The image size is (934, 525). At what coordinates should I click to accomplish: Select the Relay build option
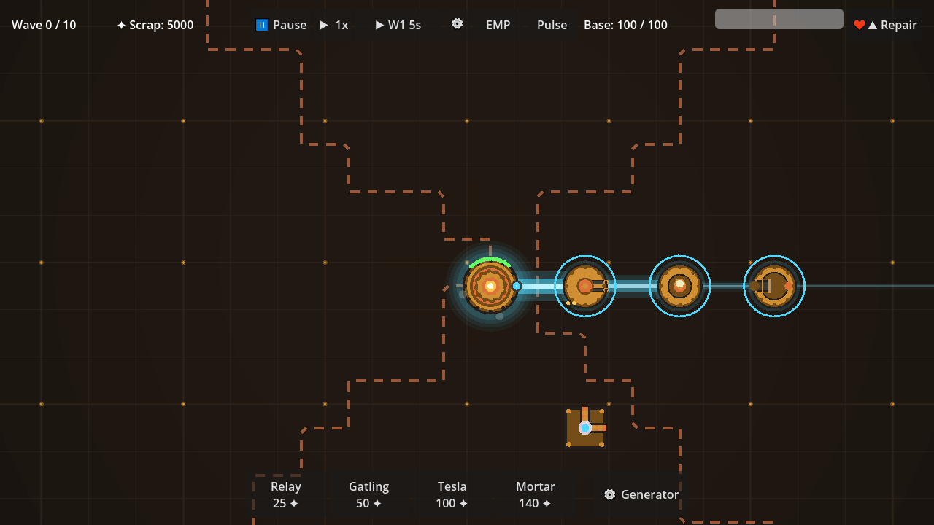(x=286, y=495)
